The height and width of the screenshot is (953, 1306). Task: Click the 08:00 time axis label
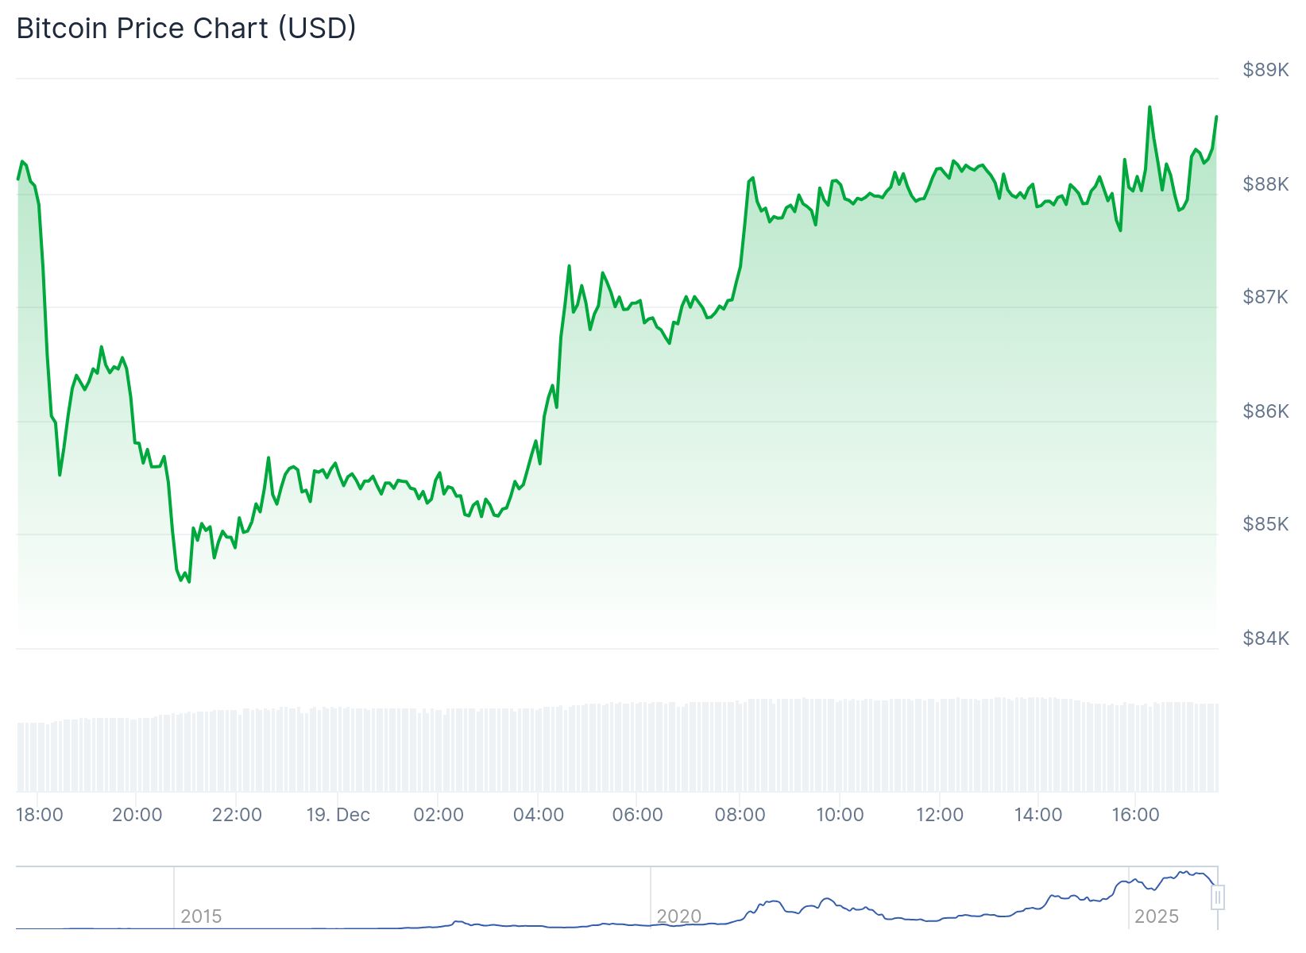(x=740, y=815)
